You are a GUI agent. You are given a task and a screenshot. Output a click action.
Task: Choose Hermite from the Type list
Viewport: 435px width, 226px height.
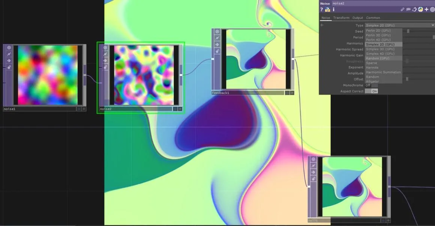point(383,67)
